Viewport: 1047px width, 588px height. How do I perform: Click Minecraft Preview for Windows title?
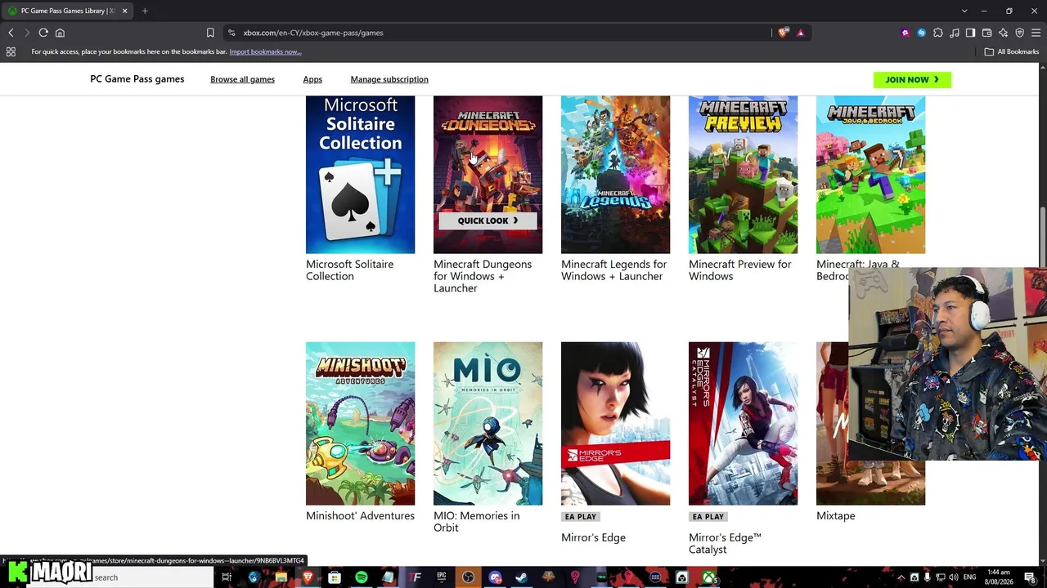click(x=739, y=270)
